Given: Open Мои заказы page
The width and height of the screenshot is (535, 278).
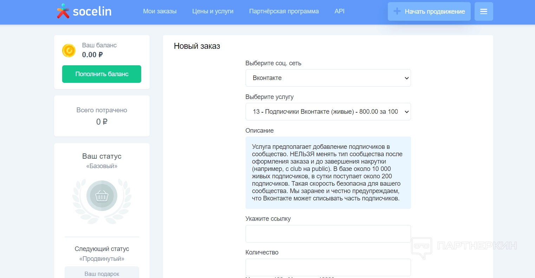Looking at the screenshot, I should (x=160, y=11).
